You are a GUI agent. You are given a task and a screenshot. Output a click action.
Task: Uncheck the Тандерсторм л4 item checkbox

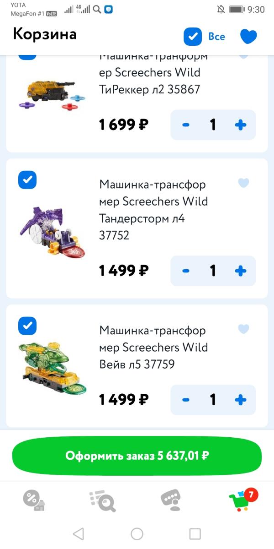pyautogui.click(x=27, y=179)
